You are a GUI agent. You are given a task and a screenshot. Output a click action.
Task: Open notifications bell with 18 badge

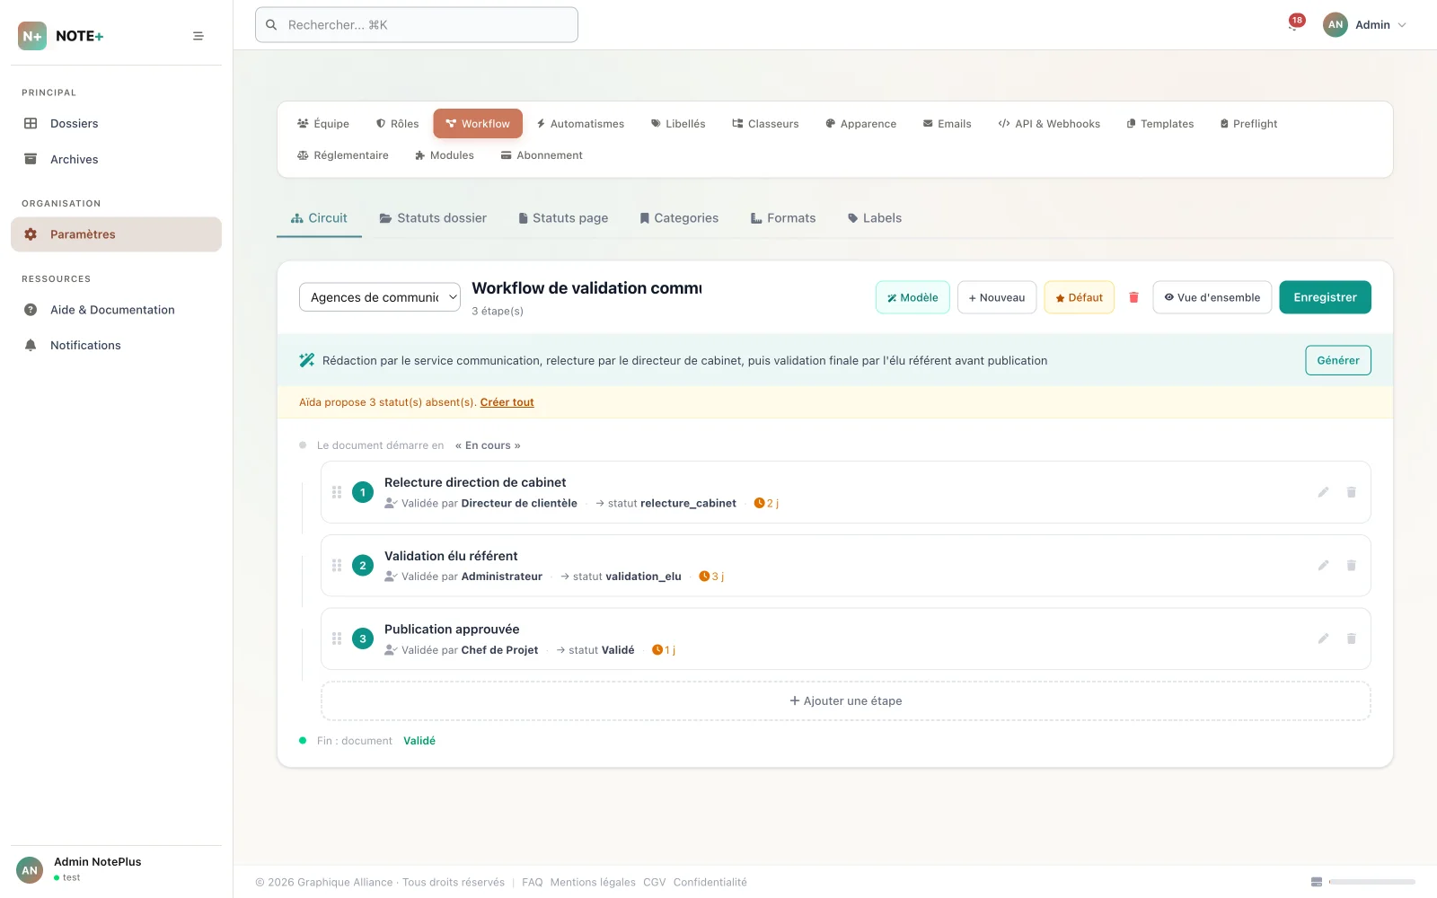tap(1294, 23)
